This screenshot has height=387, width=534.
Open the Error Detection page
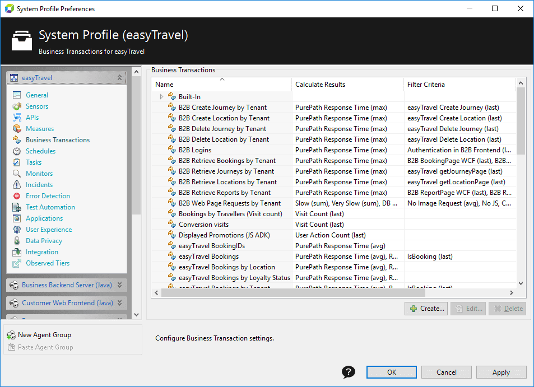(x=48, y=196)
